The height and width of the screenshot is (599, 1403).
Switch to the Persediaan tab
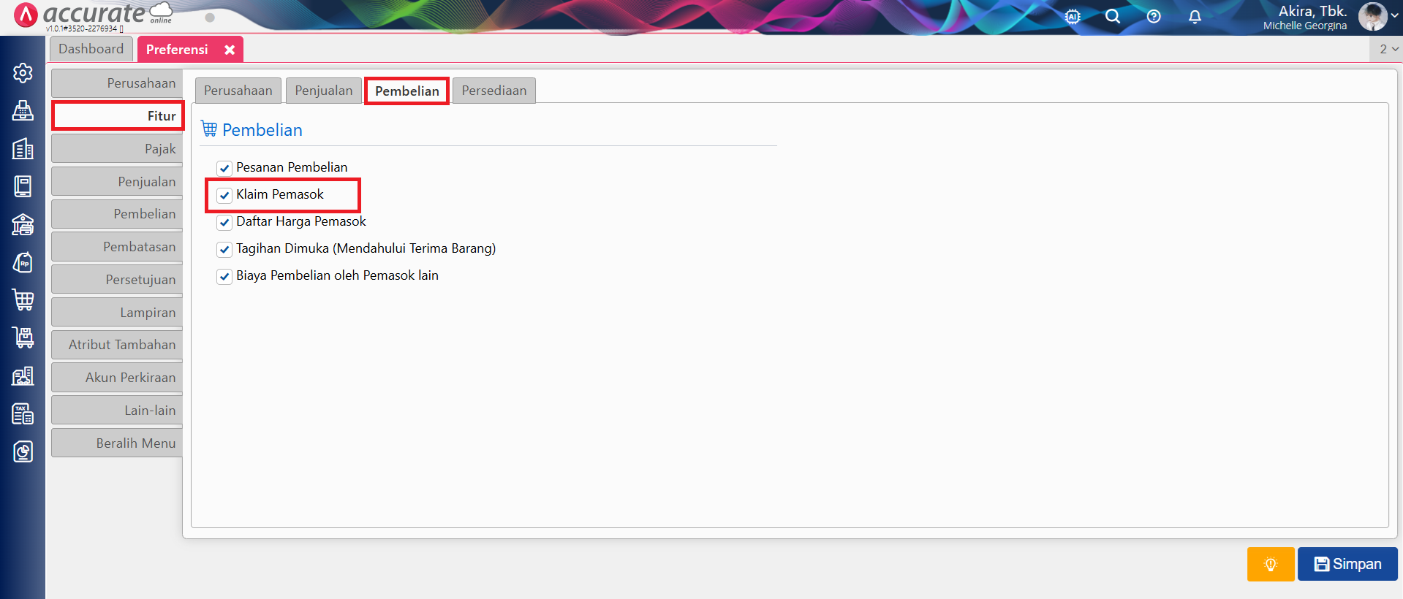(493, 91)
